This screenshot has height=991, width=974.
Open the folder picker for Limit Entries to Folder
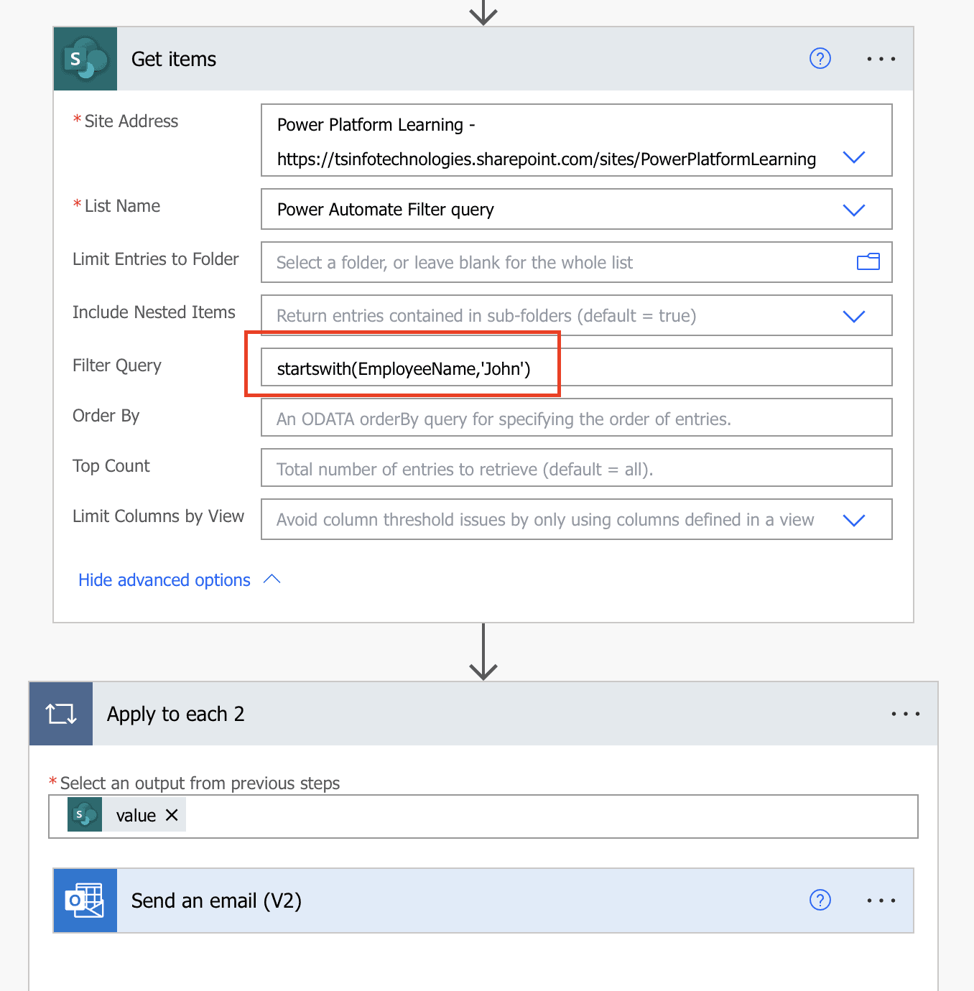click(x=868, y=262)
